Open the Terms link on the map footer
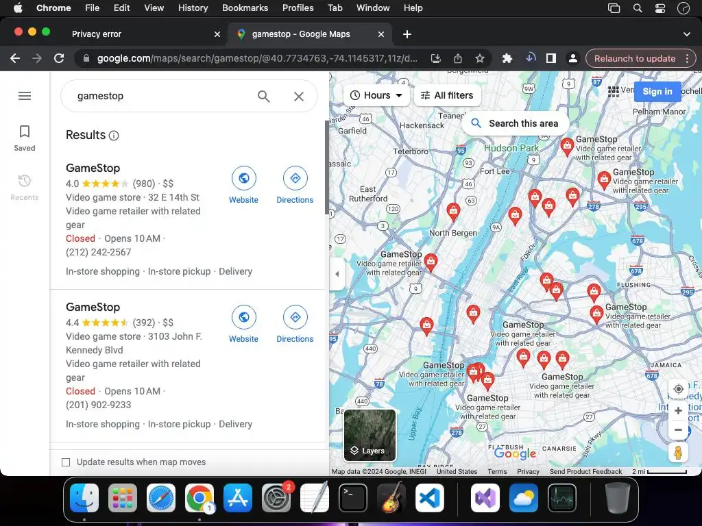This screenshot has height=526, width=702. coord(497,471)
